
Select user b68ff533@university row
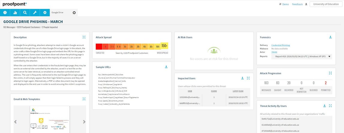click(x=214, y=103)
